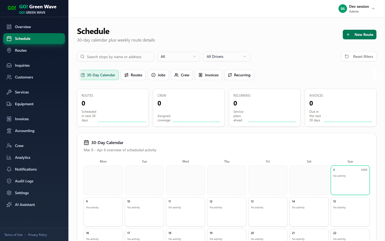The width and height of the screenshot is (385, 241).
Task: Click the Reset filters button
Action: click(x=359, y=57)
